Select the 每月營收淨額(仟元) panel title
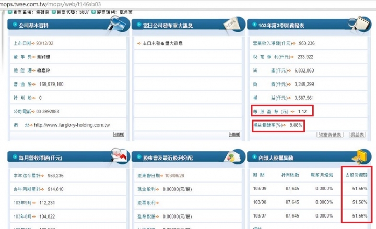Image resolution: width=376 pixels, height=229 pixels. pyautogui.click(x=40, y=158)
